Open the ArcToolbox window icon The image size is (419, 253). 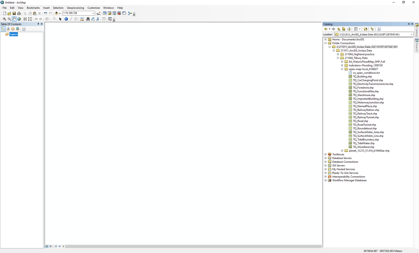(x=119, y=13)
